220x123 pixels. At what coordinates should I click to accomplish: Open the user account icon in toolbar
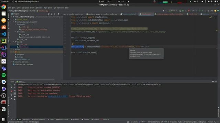164,11
